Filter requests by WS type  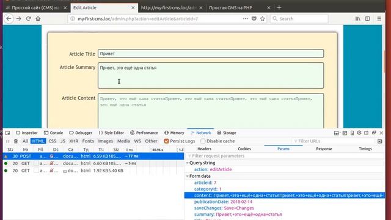coord(137,141)
